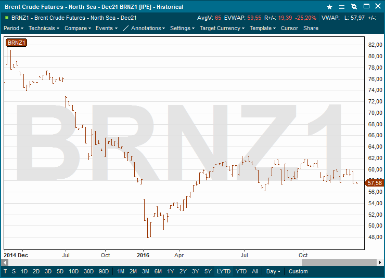Open the Technicals dropdown

click(x=44, y=28)
